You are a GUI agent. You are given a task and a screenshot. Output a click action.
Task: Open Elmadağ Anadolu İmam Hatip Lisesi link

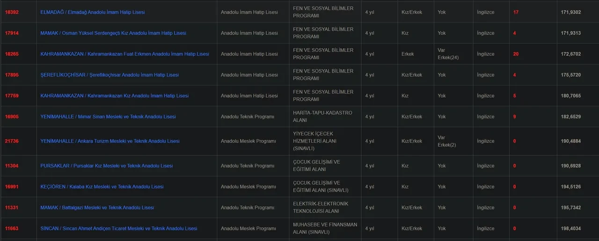[93, 12]
